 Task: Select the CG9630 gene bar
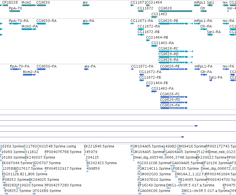41,5
